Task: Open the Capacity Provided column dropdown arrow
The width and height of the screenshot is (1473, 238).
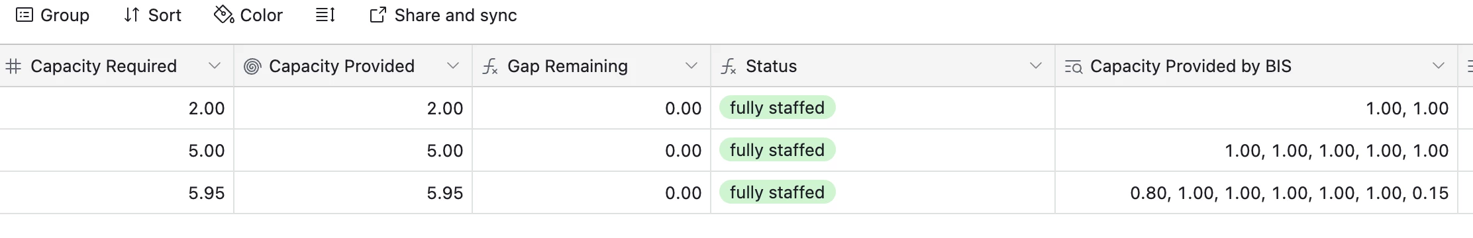Action: click(452, 65)
